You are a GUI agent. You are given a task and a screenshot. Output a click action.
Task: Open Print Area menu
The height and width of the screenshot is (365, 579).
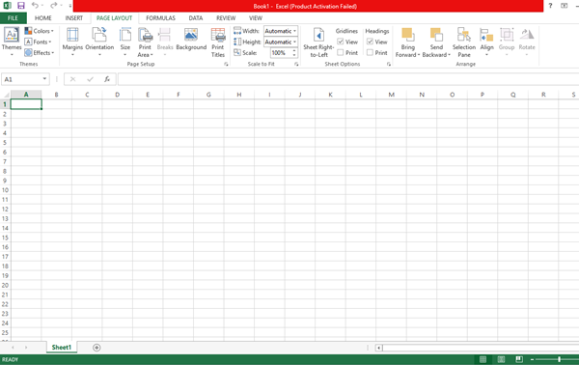(x=145, y=42)
